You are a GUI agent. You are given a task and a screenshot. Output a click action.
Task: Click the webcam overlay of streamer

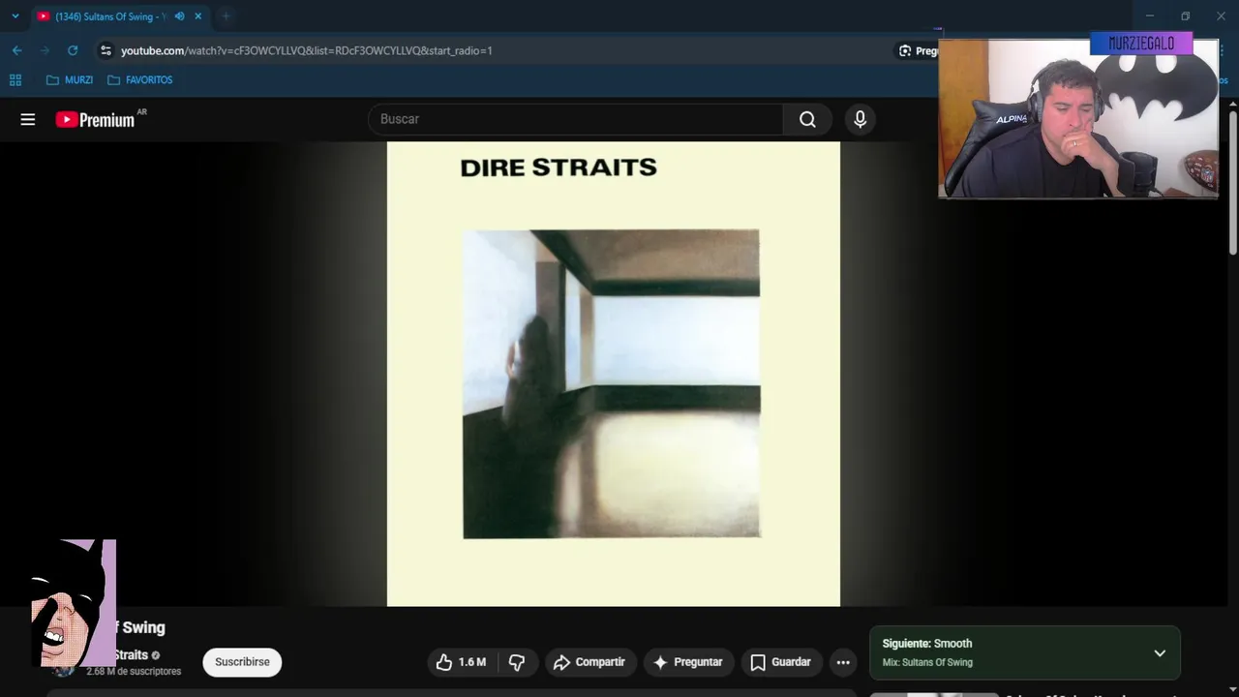tap(1078, 118)
